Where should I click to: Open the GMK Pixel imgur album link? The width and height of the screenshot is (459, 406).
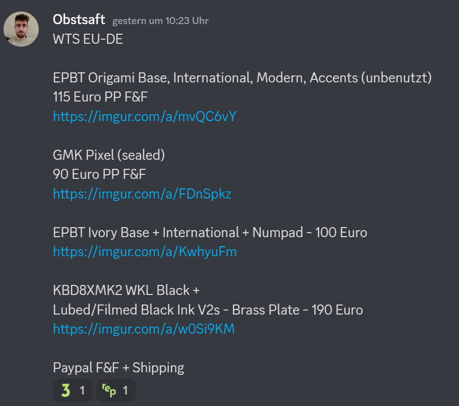pos(142,193)
